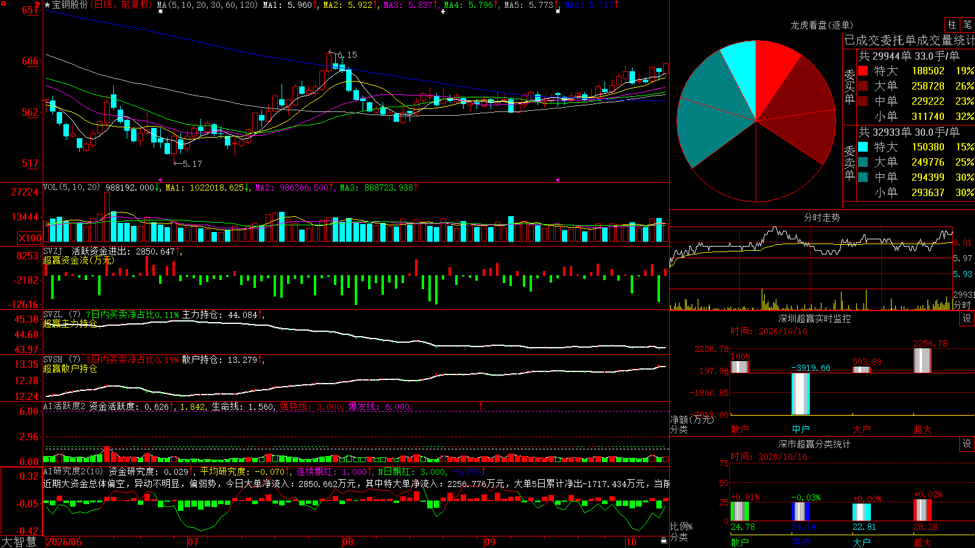Click the 委买单 特大 red color swatch

(x=863, y=71)
